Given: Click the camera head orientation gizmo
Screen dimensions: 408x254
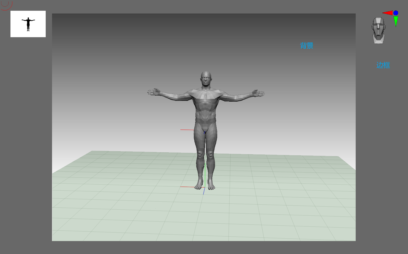Looking at the screenshot, I should coord(379,30).
